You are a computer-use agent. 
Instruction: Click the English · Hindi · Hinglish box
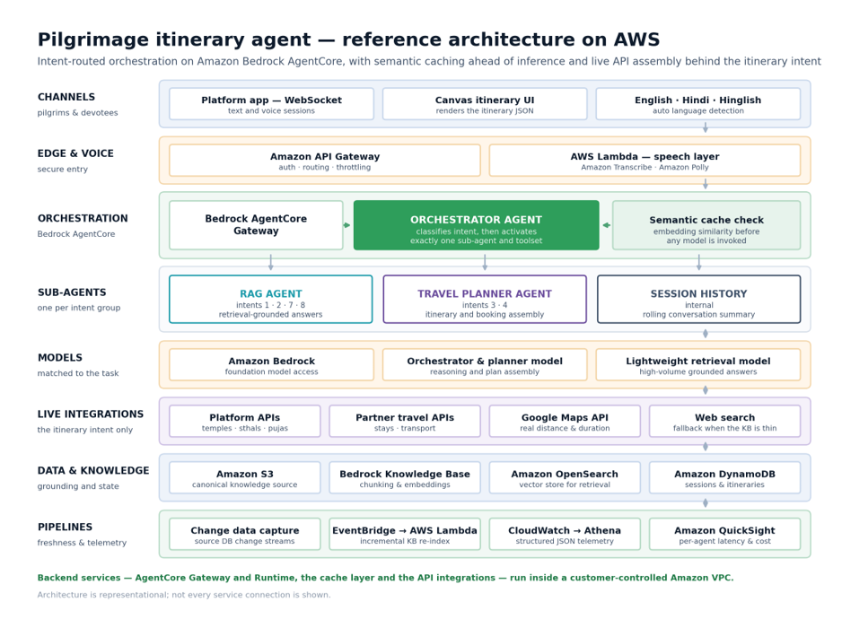pos(698,104)
